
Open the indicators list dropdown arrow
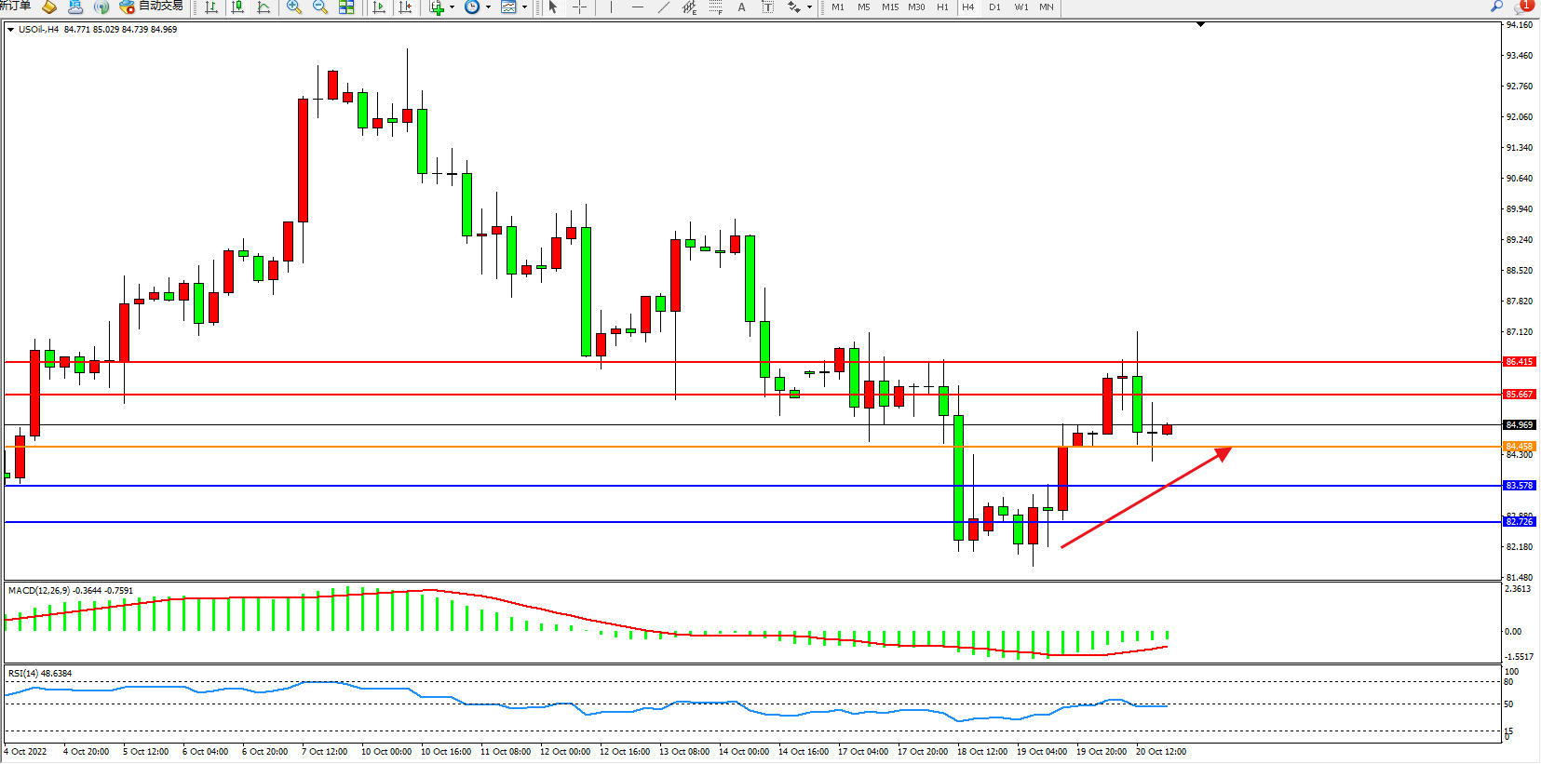coord(453,7)
